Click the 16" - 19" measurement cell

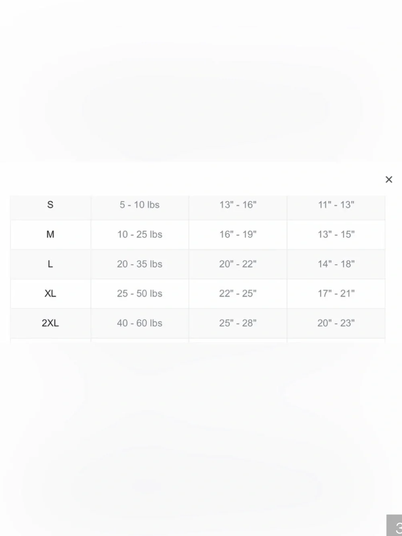(238, 234)
